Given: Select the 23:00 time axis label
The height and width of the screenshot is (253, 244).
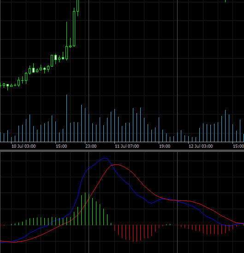Looking at the screenshot, I should click(91, 146).
